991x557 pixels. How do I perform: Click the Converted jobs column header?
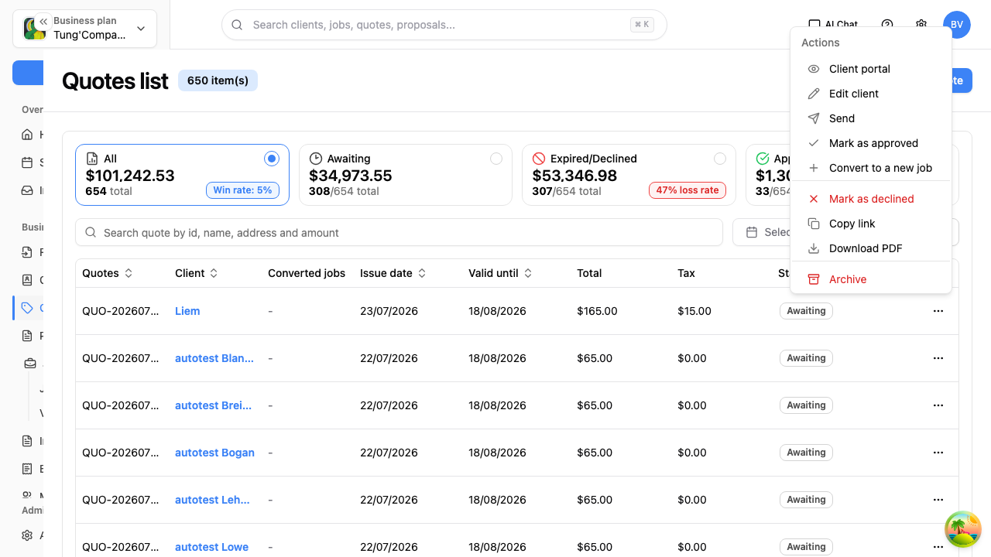tap(307, 273)
